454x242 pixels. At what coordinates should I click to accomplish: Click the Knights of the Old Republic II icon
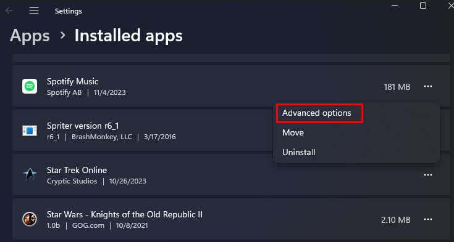30,219
